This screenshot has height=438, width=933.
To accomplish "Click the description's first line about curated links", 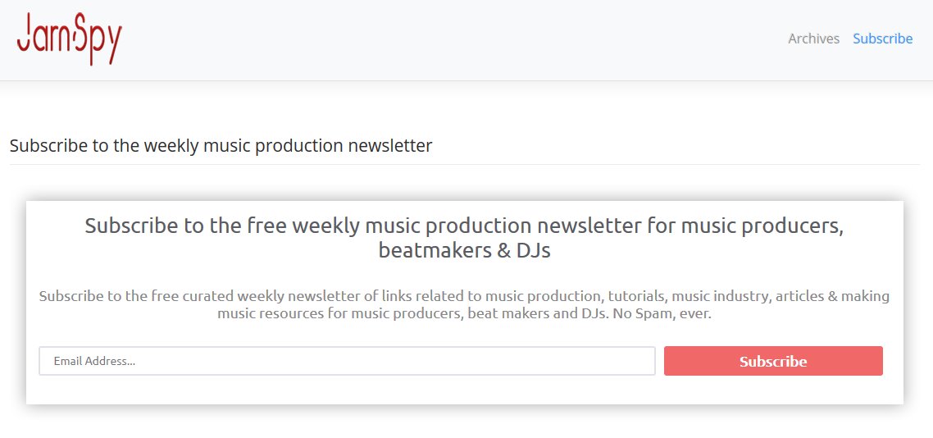I will coord(464,296).
